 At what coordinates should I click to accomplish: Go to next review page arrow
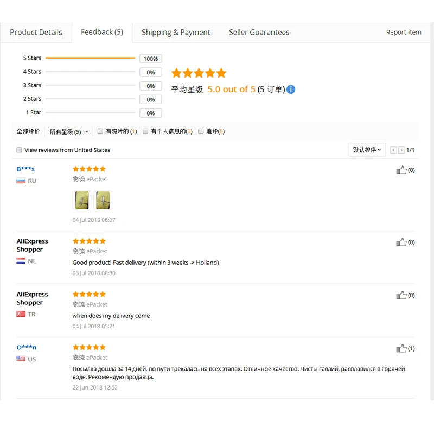[401, 150]
